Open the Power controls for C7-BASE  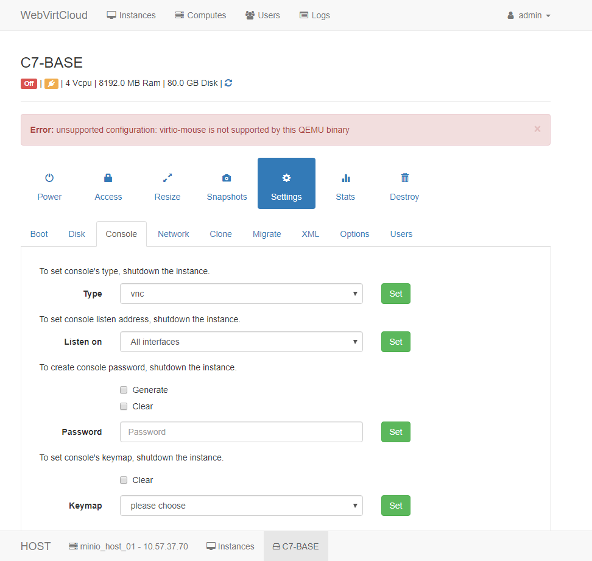[49, 183]
